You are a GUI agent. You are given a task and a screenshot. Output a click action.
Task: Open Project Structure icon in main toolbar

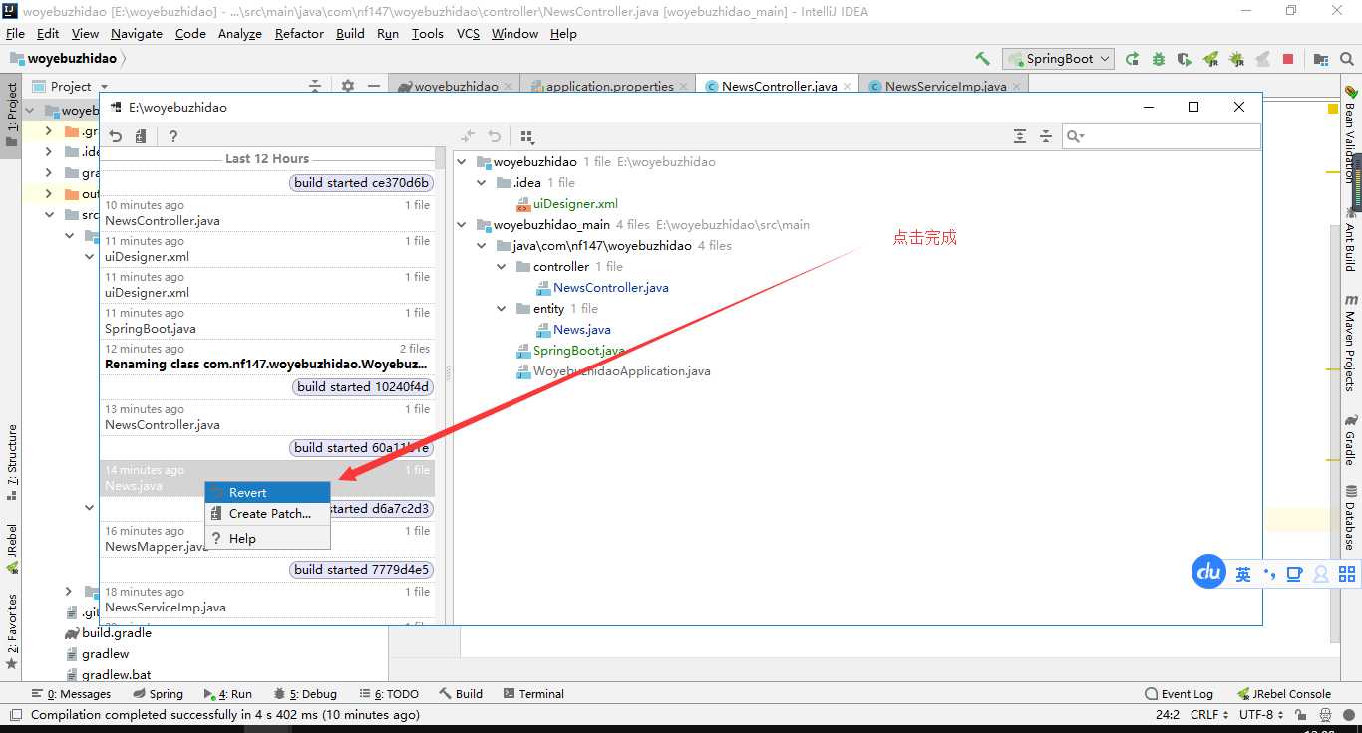pos(1321,59)
